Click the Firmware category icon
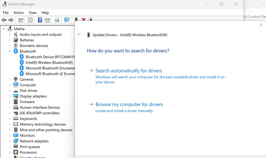 click(16, 102)
